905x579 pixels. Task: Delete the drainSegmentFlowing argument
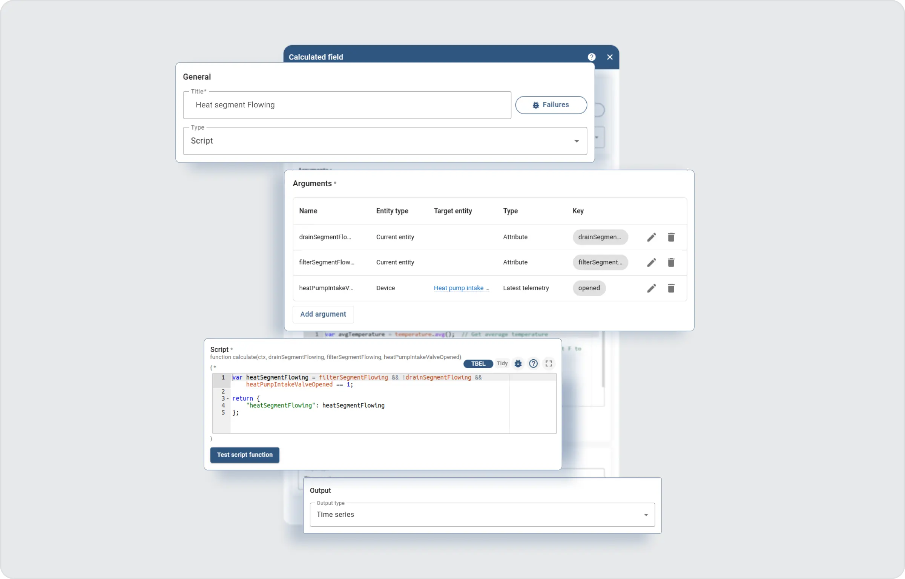[671, 237]
